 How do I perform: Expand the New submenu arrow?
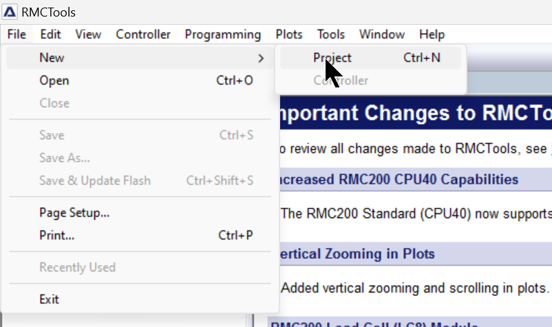pos(260,58)
